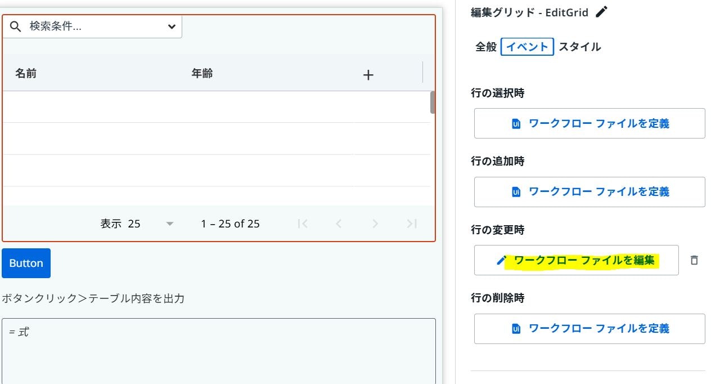This screenshot has height=384, width=720.
Task: Select the イベント tab
Action: [526, 47]
